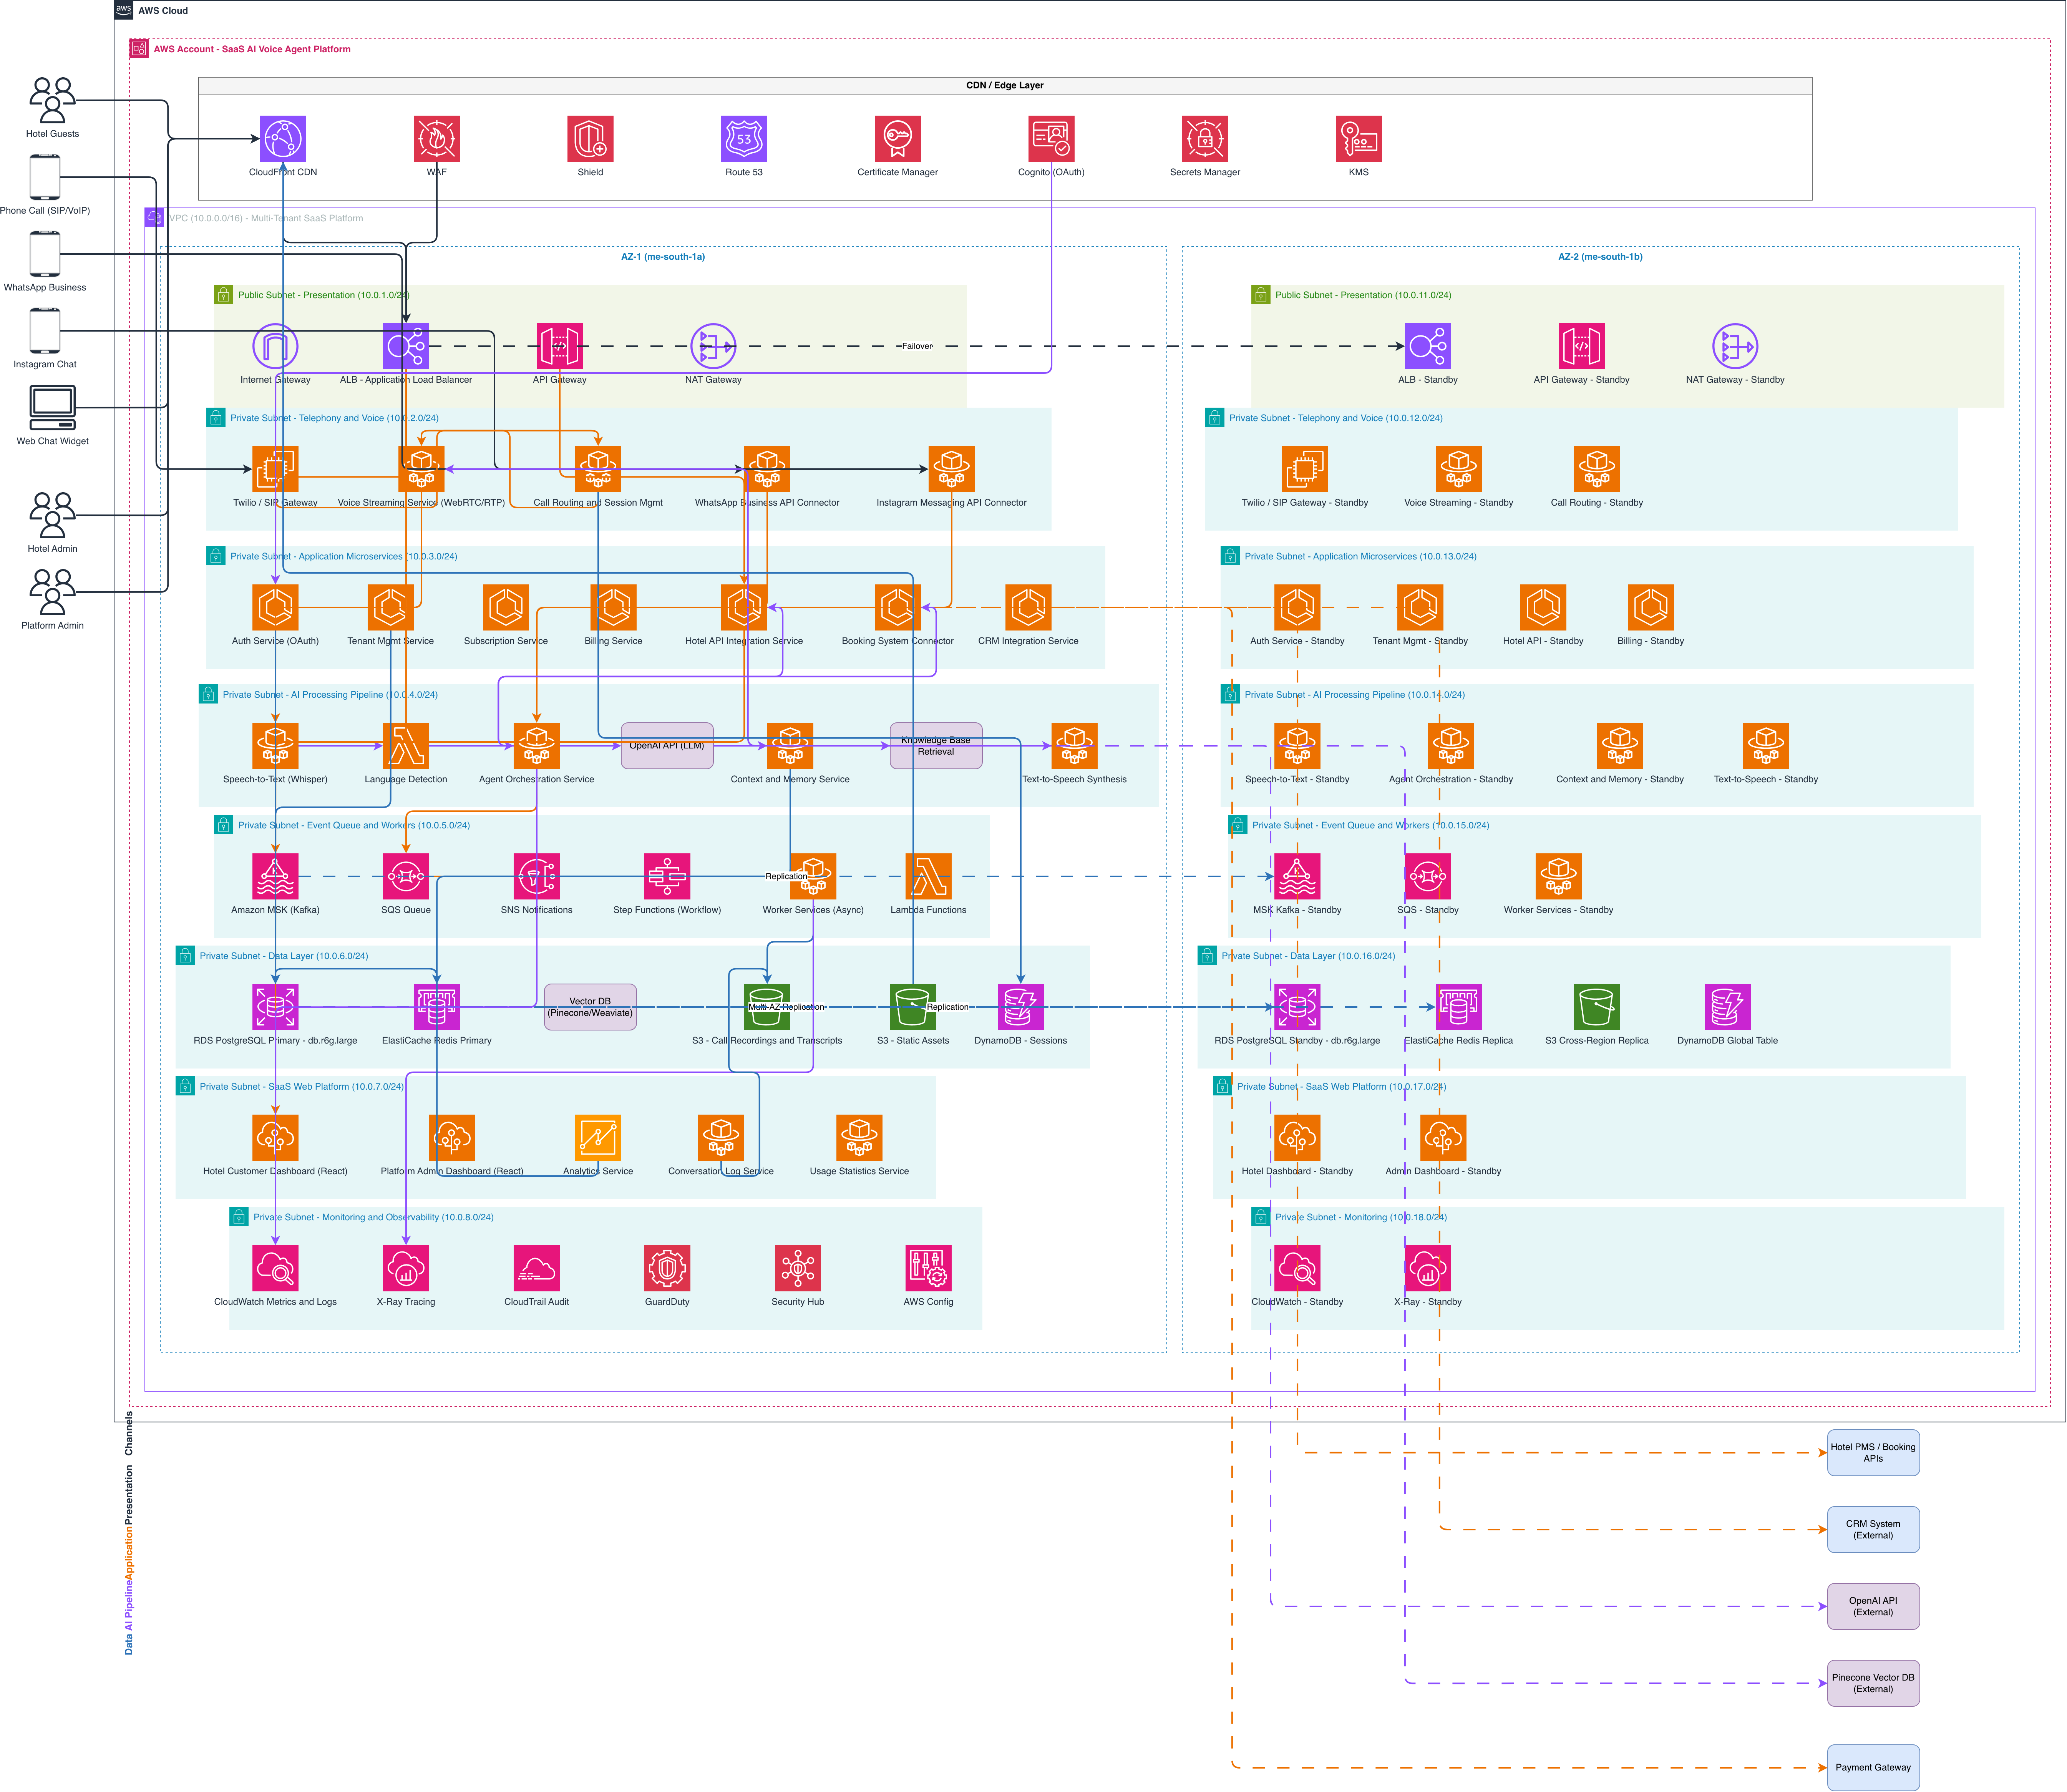Image resolution: width=2067 pixels, height=1792 pixels.
Task: Click the KMS key icon
Action: click(1358, 139)
